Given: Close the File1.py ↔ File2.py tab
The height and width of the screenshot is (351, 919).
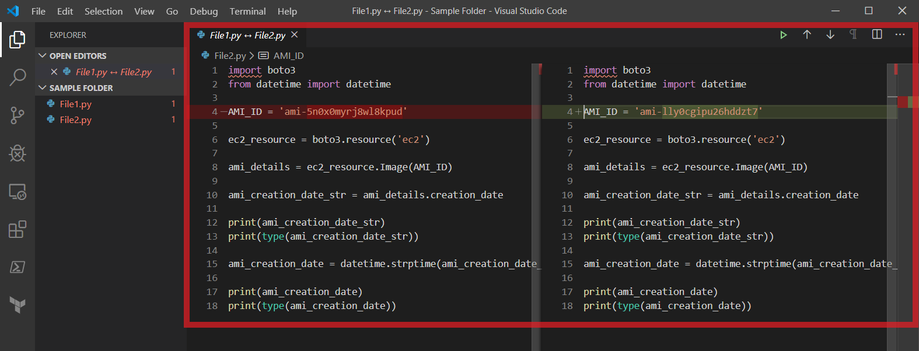Looking at the screenshot, I should click(x=295, y=35).
